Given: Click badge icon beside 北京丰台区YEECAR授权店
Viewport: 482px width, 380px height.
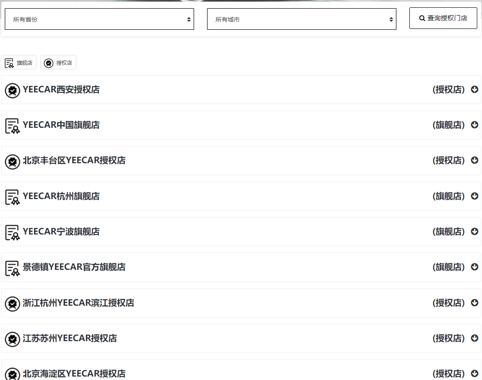Looking at the screenshot, I should pos(13,161).
